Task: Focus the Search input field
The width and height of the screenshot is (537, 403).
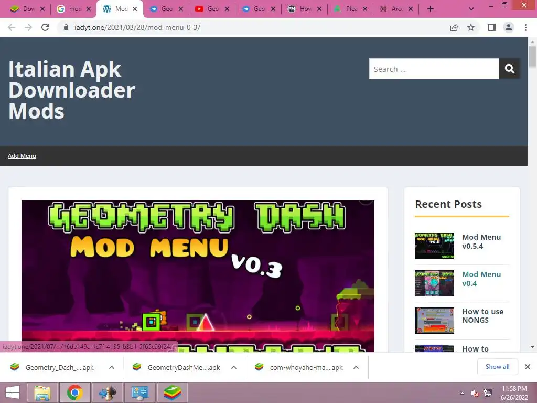Action: point(434,69)
